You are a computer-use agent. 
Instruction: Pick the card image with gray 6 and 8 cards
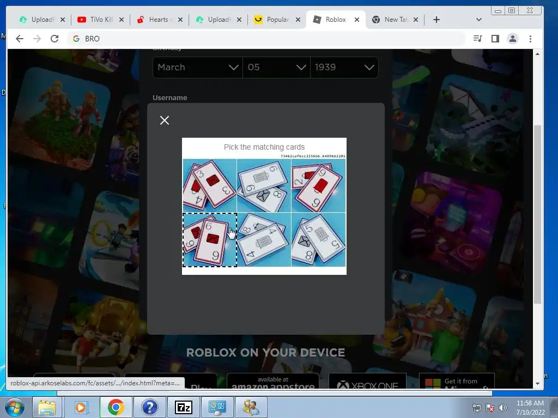pos(264,186)
